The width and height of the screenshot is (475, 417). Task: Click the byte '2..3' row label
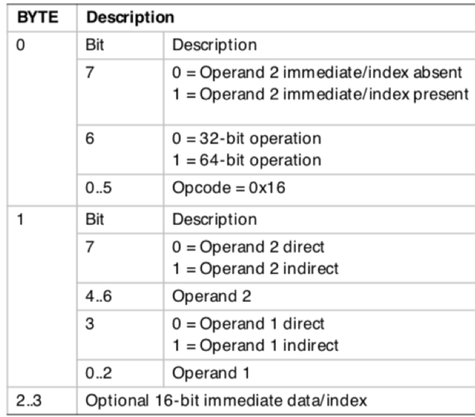(29, 401)
